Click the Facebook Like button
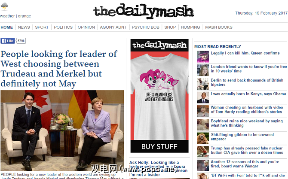Viewport: 288px width, 179px height. click(x=8, y=41)
